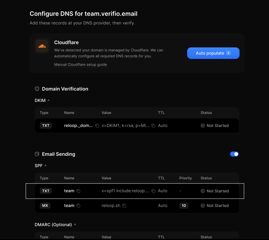Click the Auto TTL in SPF TXT row
Image resolution: width=269 pixels, height=240 pixels.
point(163,191)
